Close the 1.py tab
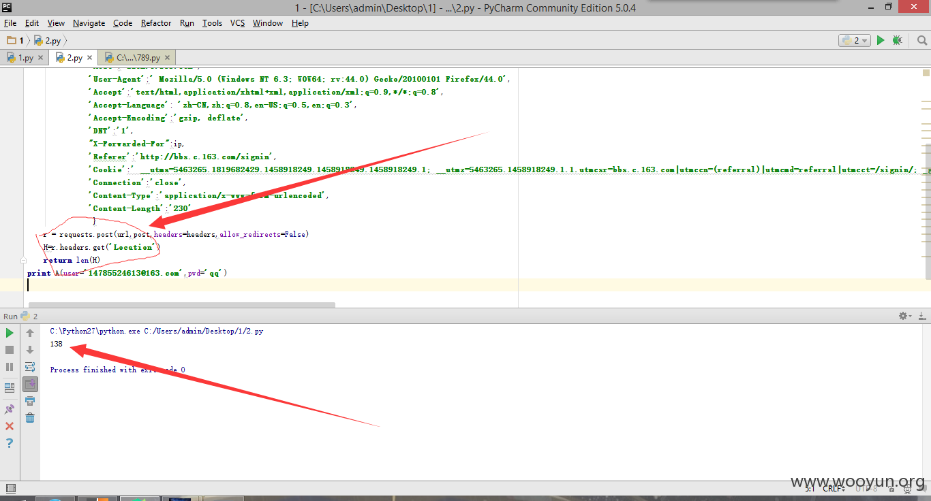Image resolution: width=931 pixels, height=501 pixels. click(40, 58)
